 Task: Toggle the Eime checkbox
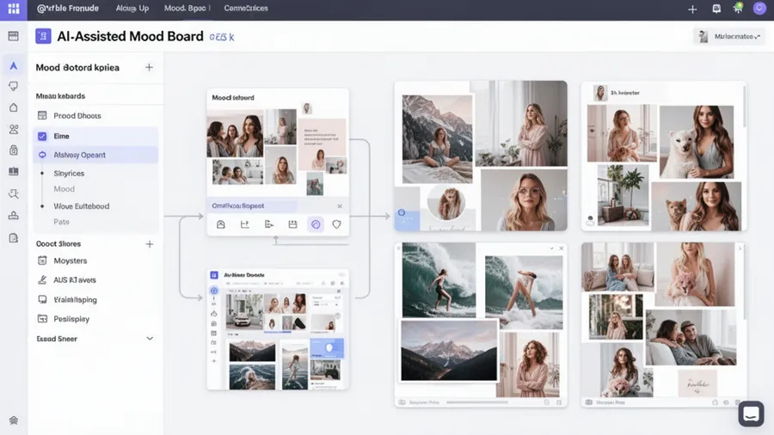pos(42,136)
